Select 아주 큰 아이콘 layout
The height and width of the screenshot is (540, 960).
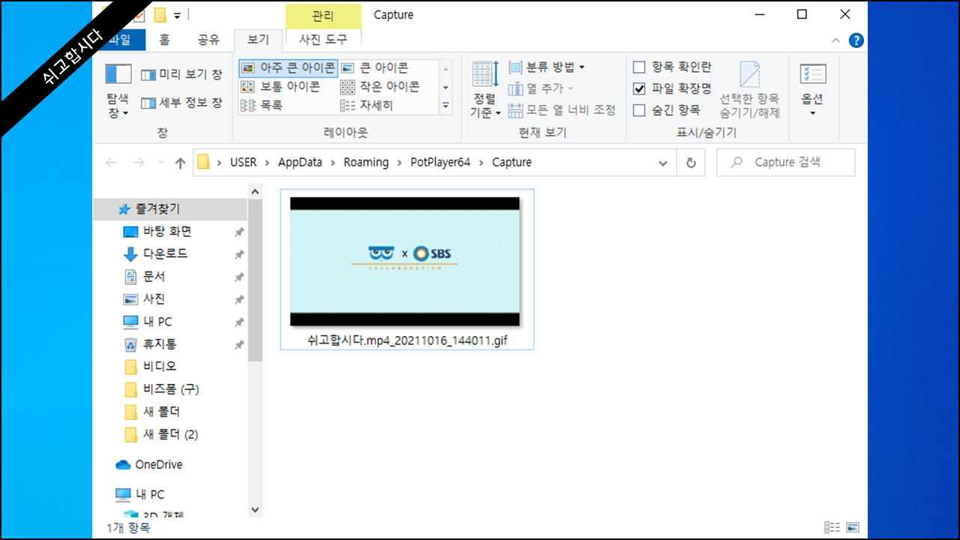[289, 67]
